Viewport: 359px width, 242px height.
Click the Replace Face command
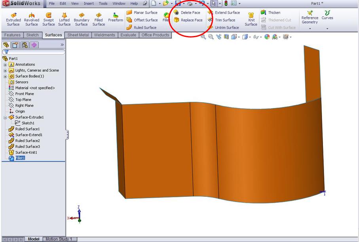(188, 20)
